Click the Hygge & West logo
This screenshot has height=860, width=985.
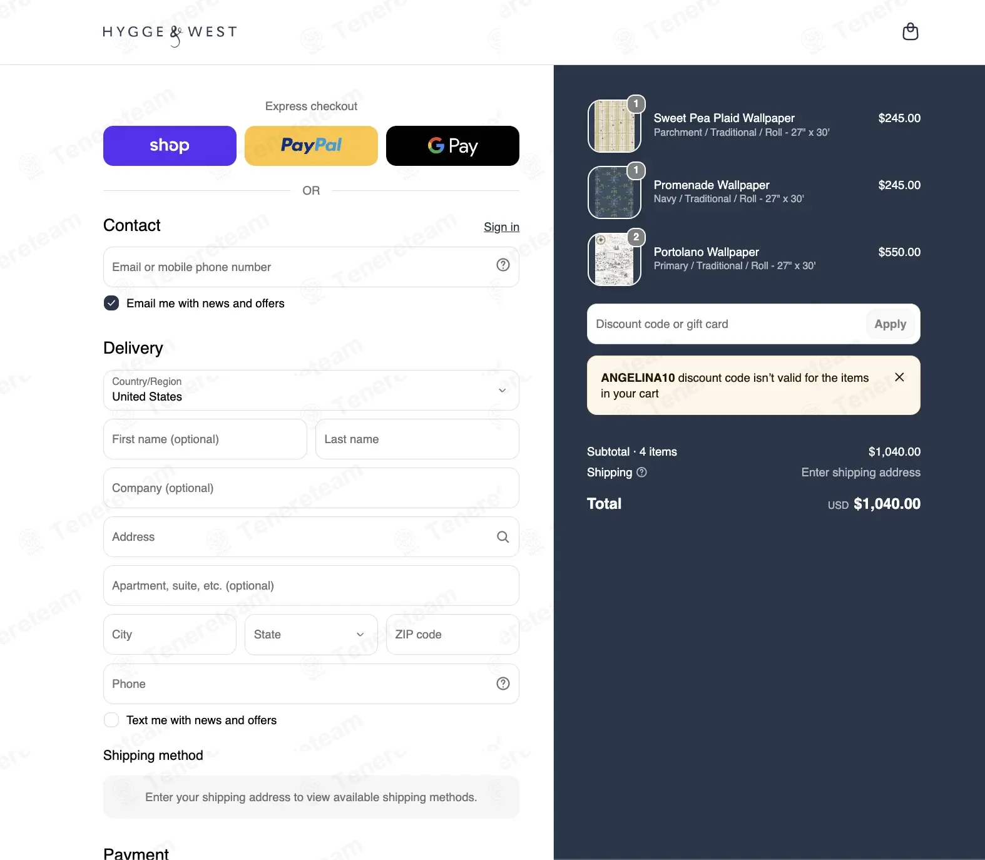click(x=170, y=34)
